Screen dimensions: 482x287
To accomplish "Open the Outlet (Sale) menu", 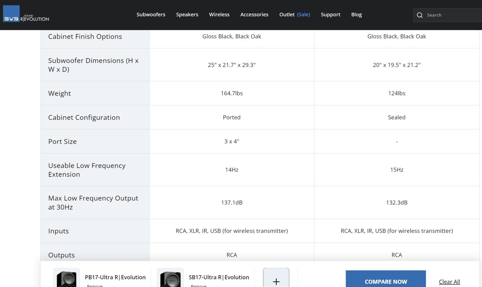I will click(295, 15).
